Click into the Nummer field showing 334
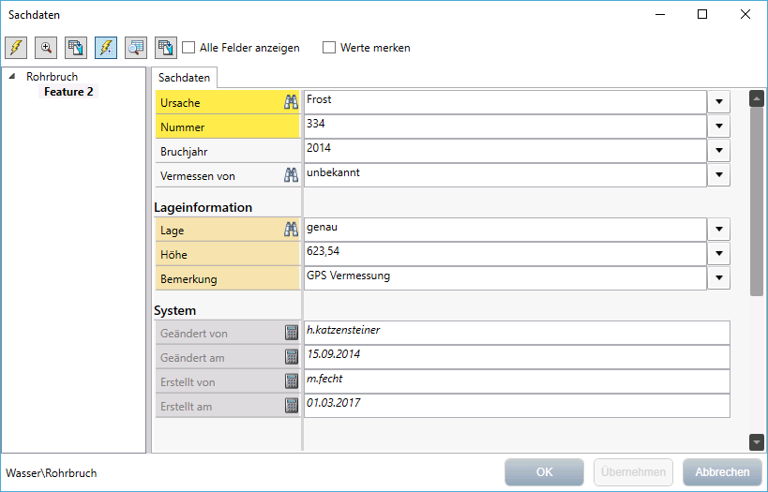Image resolution: width=768 pixels, height=492 pixels. pyautogui.click(x=504, y=126)
